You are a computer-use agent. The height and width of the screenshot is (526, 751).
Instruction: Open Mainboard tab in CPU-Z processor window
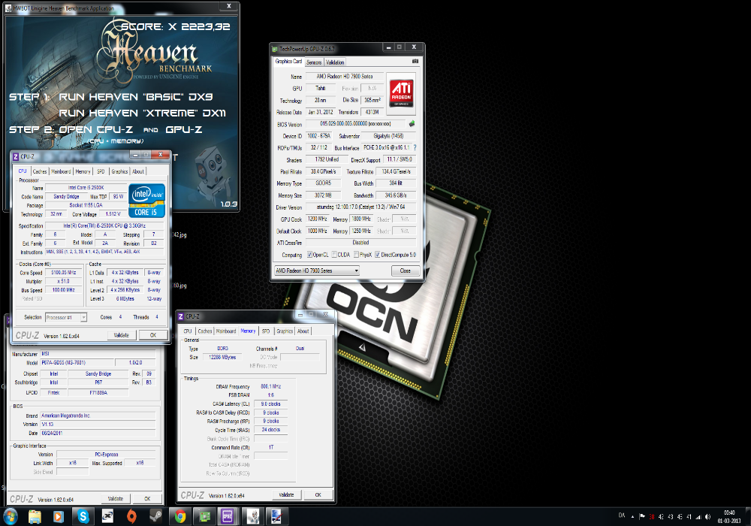(x=61, y=171)
